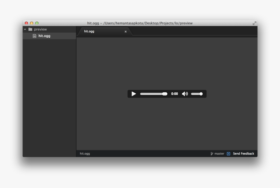Click the preview folder icon
This screenshot has width=280, height=188.
pyautogui.click(x=30, y=29)
